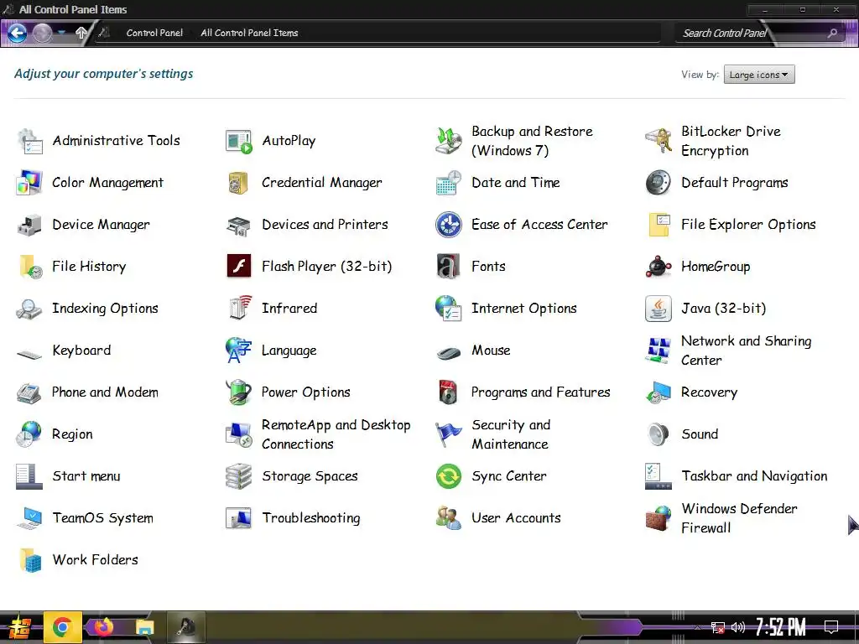
Task: Launch Google Chrome from the taskbar
Action: (62, 627)
